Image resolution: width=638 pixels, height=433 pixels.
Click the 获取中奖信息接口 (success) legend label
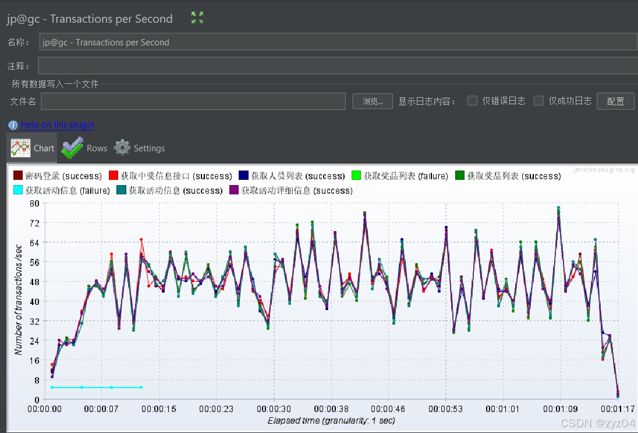pos(176,176)
